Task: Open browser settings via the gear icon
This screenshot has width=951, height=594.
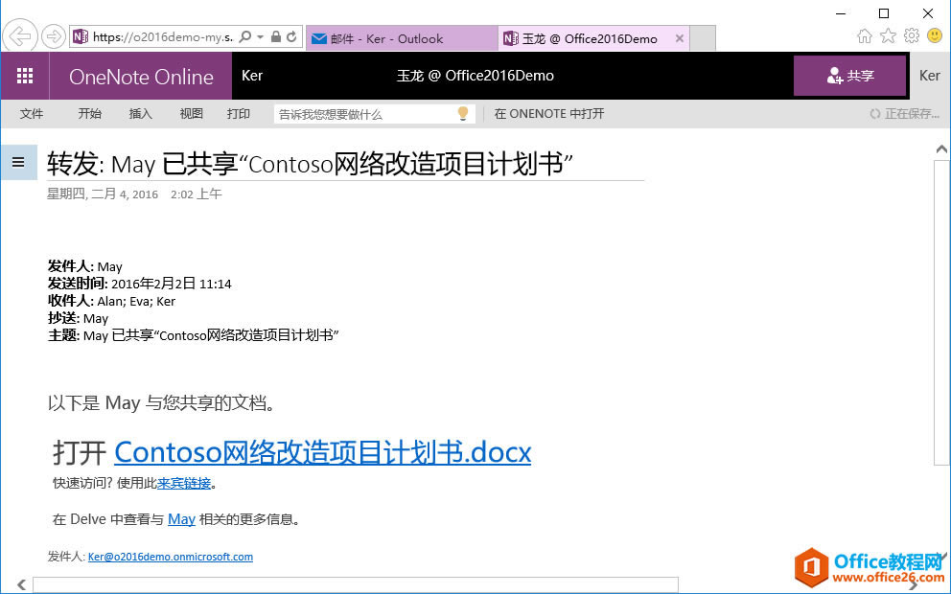Action: pos(911,34)
